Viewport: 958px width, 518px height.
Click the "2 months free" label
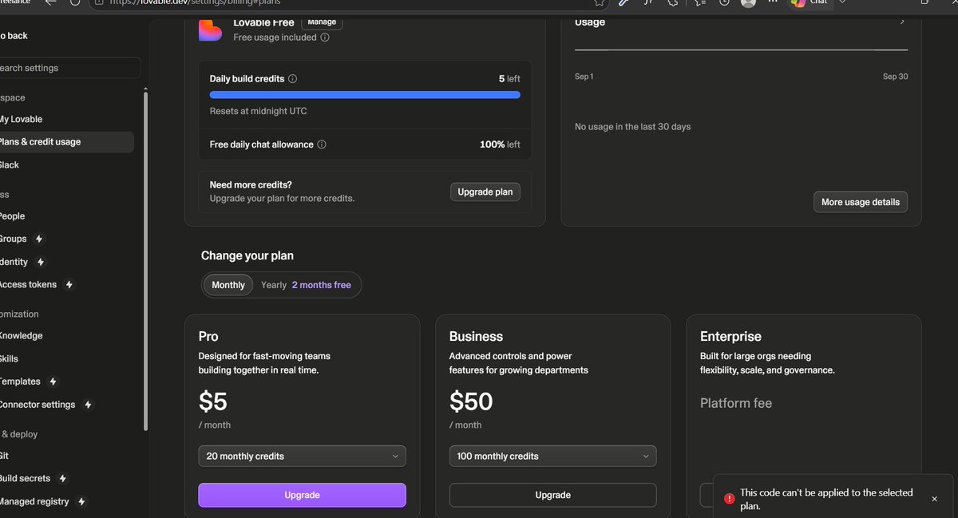pyautogui.click(x=322, y=285)
